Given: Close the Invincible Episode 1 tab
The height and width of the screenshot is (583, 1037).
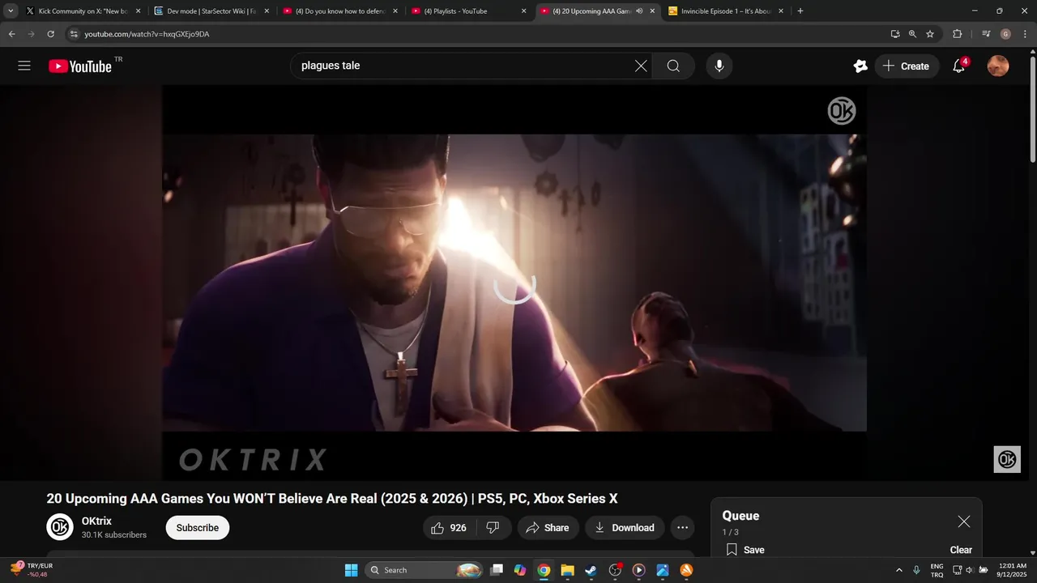Looking at the screenshot, I should point(781,11).
